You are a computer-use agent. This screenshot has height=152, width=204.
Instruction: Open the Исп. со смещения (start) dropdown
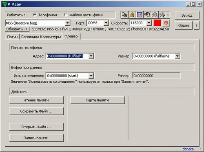click(x=91, y=76)
